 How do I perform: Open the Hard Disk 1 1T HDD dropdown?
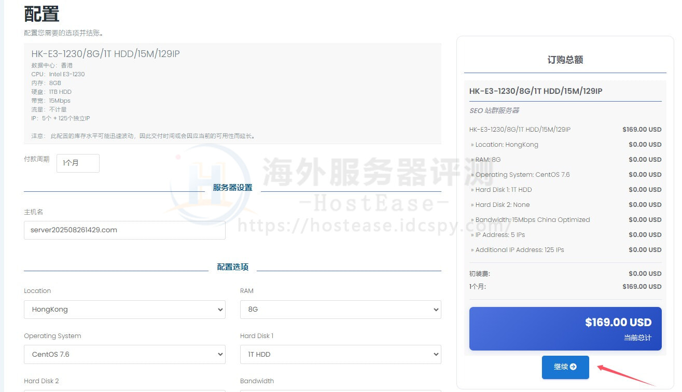tap(340, 355)
